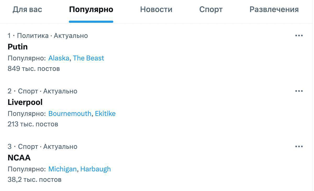This screenshot has height=191, width=314.
Task: Click the Harbaugh related link
Action: coord(96,169)
